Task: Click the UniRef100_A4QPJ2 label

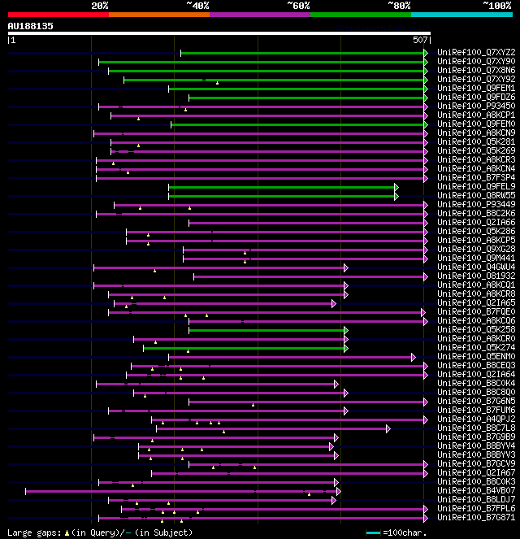Action: click(476, 419)
